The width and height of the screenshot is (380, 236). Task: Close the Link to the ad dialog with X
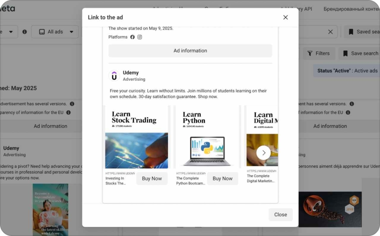[x=285, y=17]
